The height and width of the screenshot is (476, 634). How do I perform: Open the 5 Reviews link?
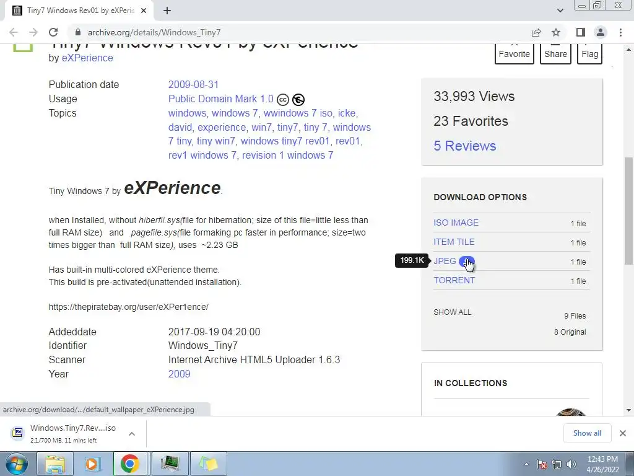(x=464, y=146)
